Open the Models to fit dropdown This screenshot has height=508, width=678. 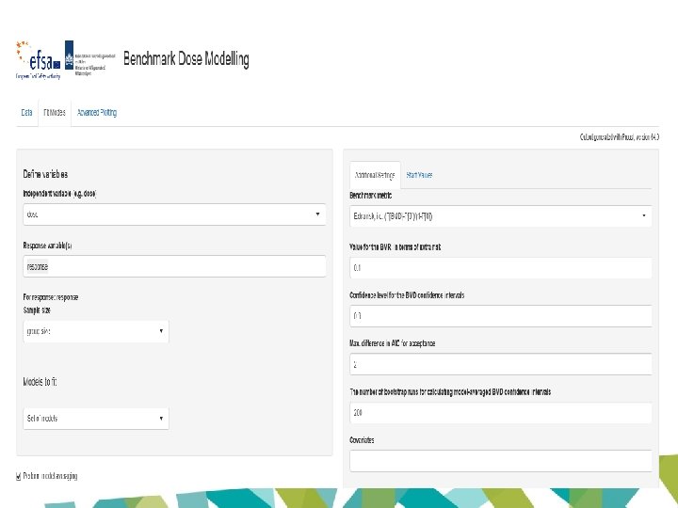96,419
